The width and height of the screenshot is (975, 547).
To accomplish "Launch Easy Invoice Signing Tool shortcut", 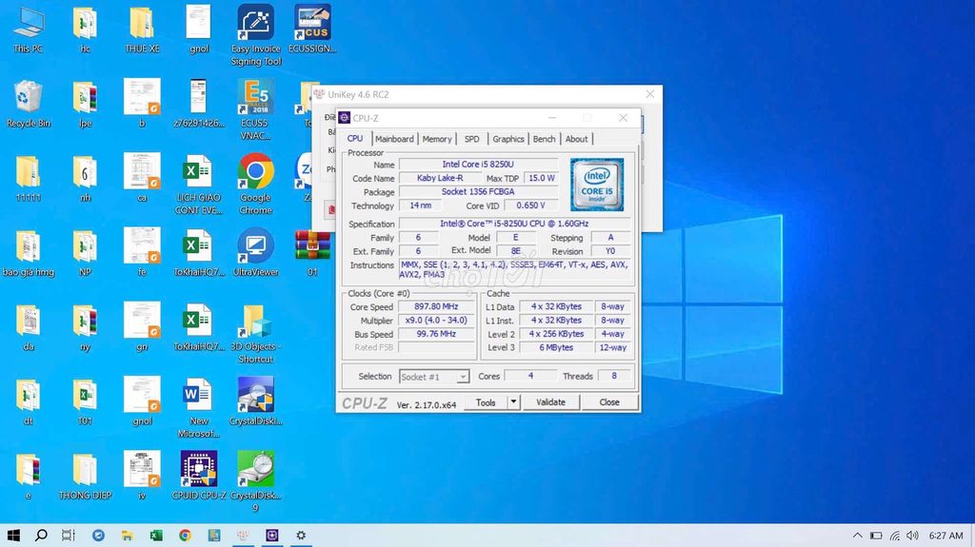I will pos(255,35).
